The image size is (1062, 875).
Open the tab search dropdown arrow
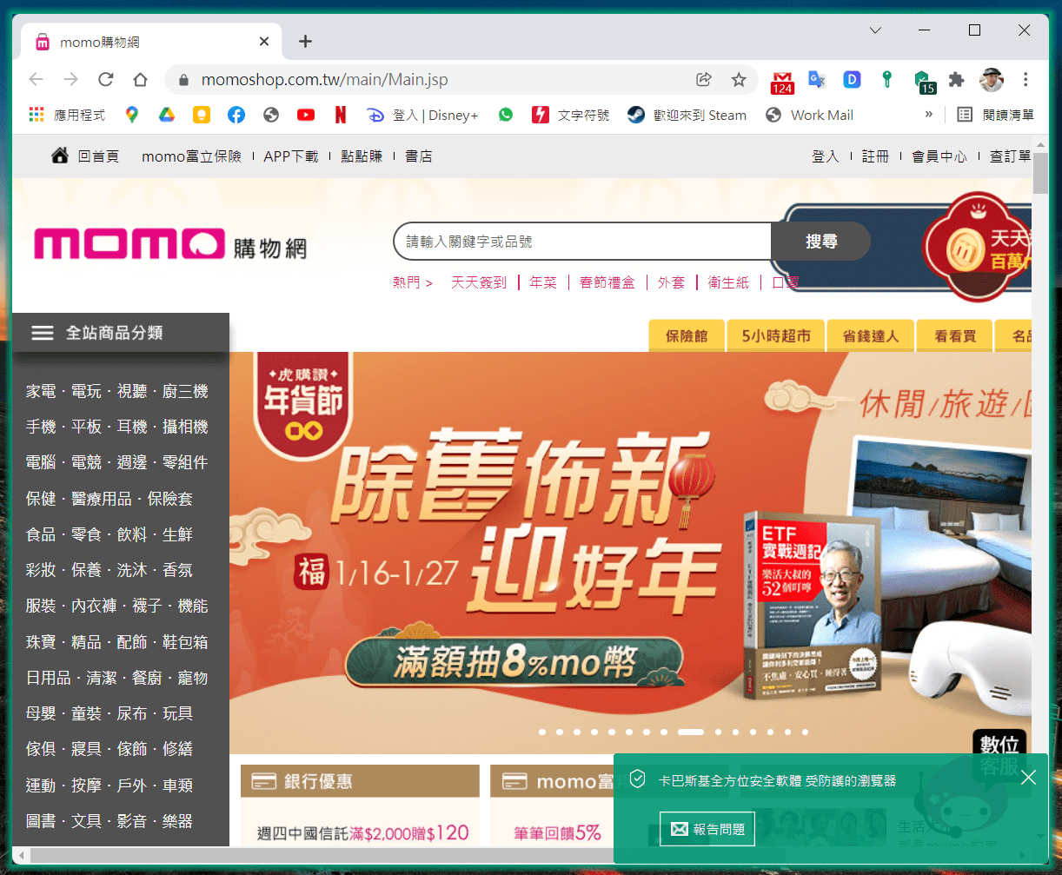pyautogui.click(x=875, y=30)
